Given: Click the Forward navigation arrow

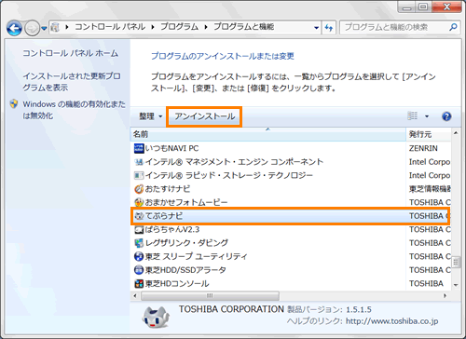Looking at the screenshot, I should tap(32, 28).
